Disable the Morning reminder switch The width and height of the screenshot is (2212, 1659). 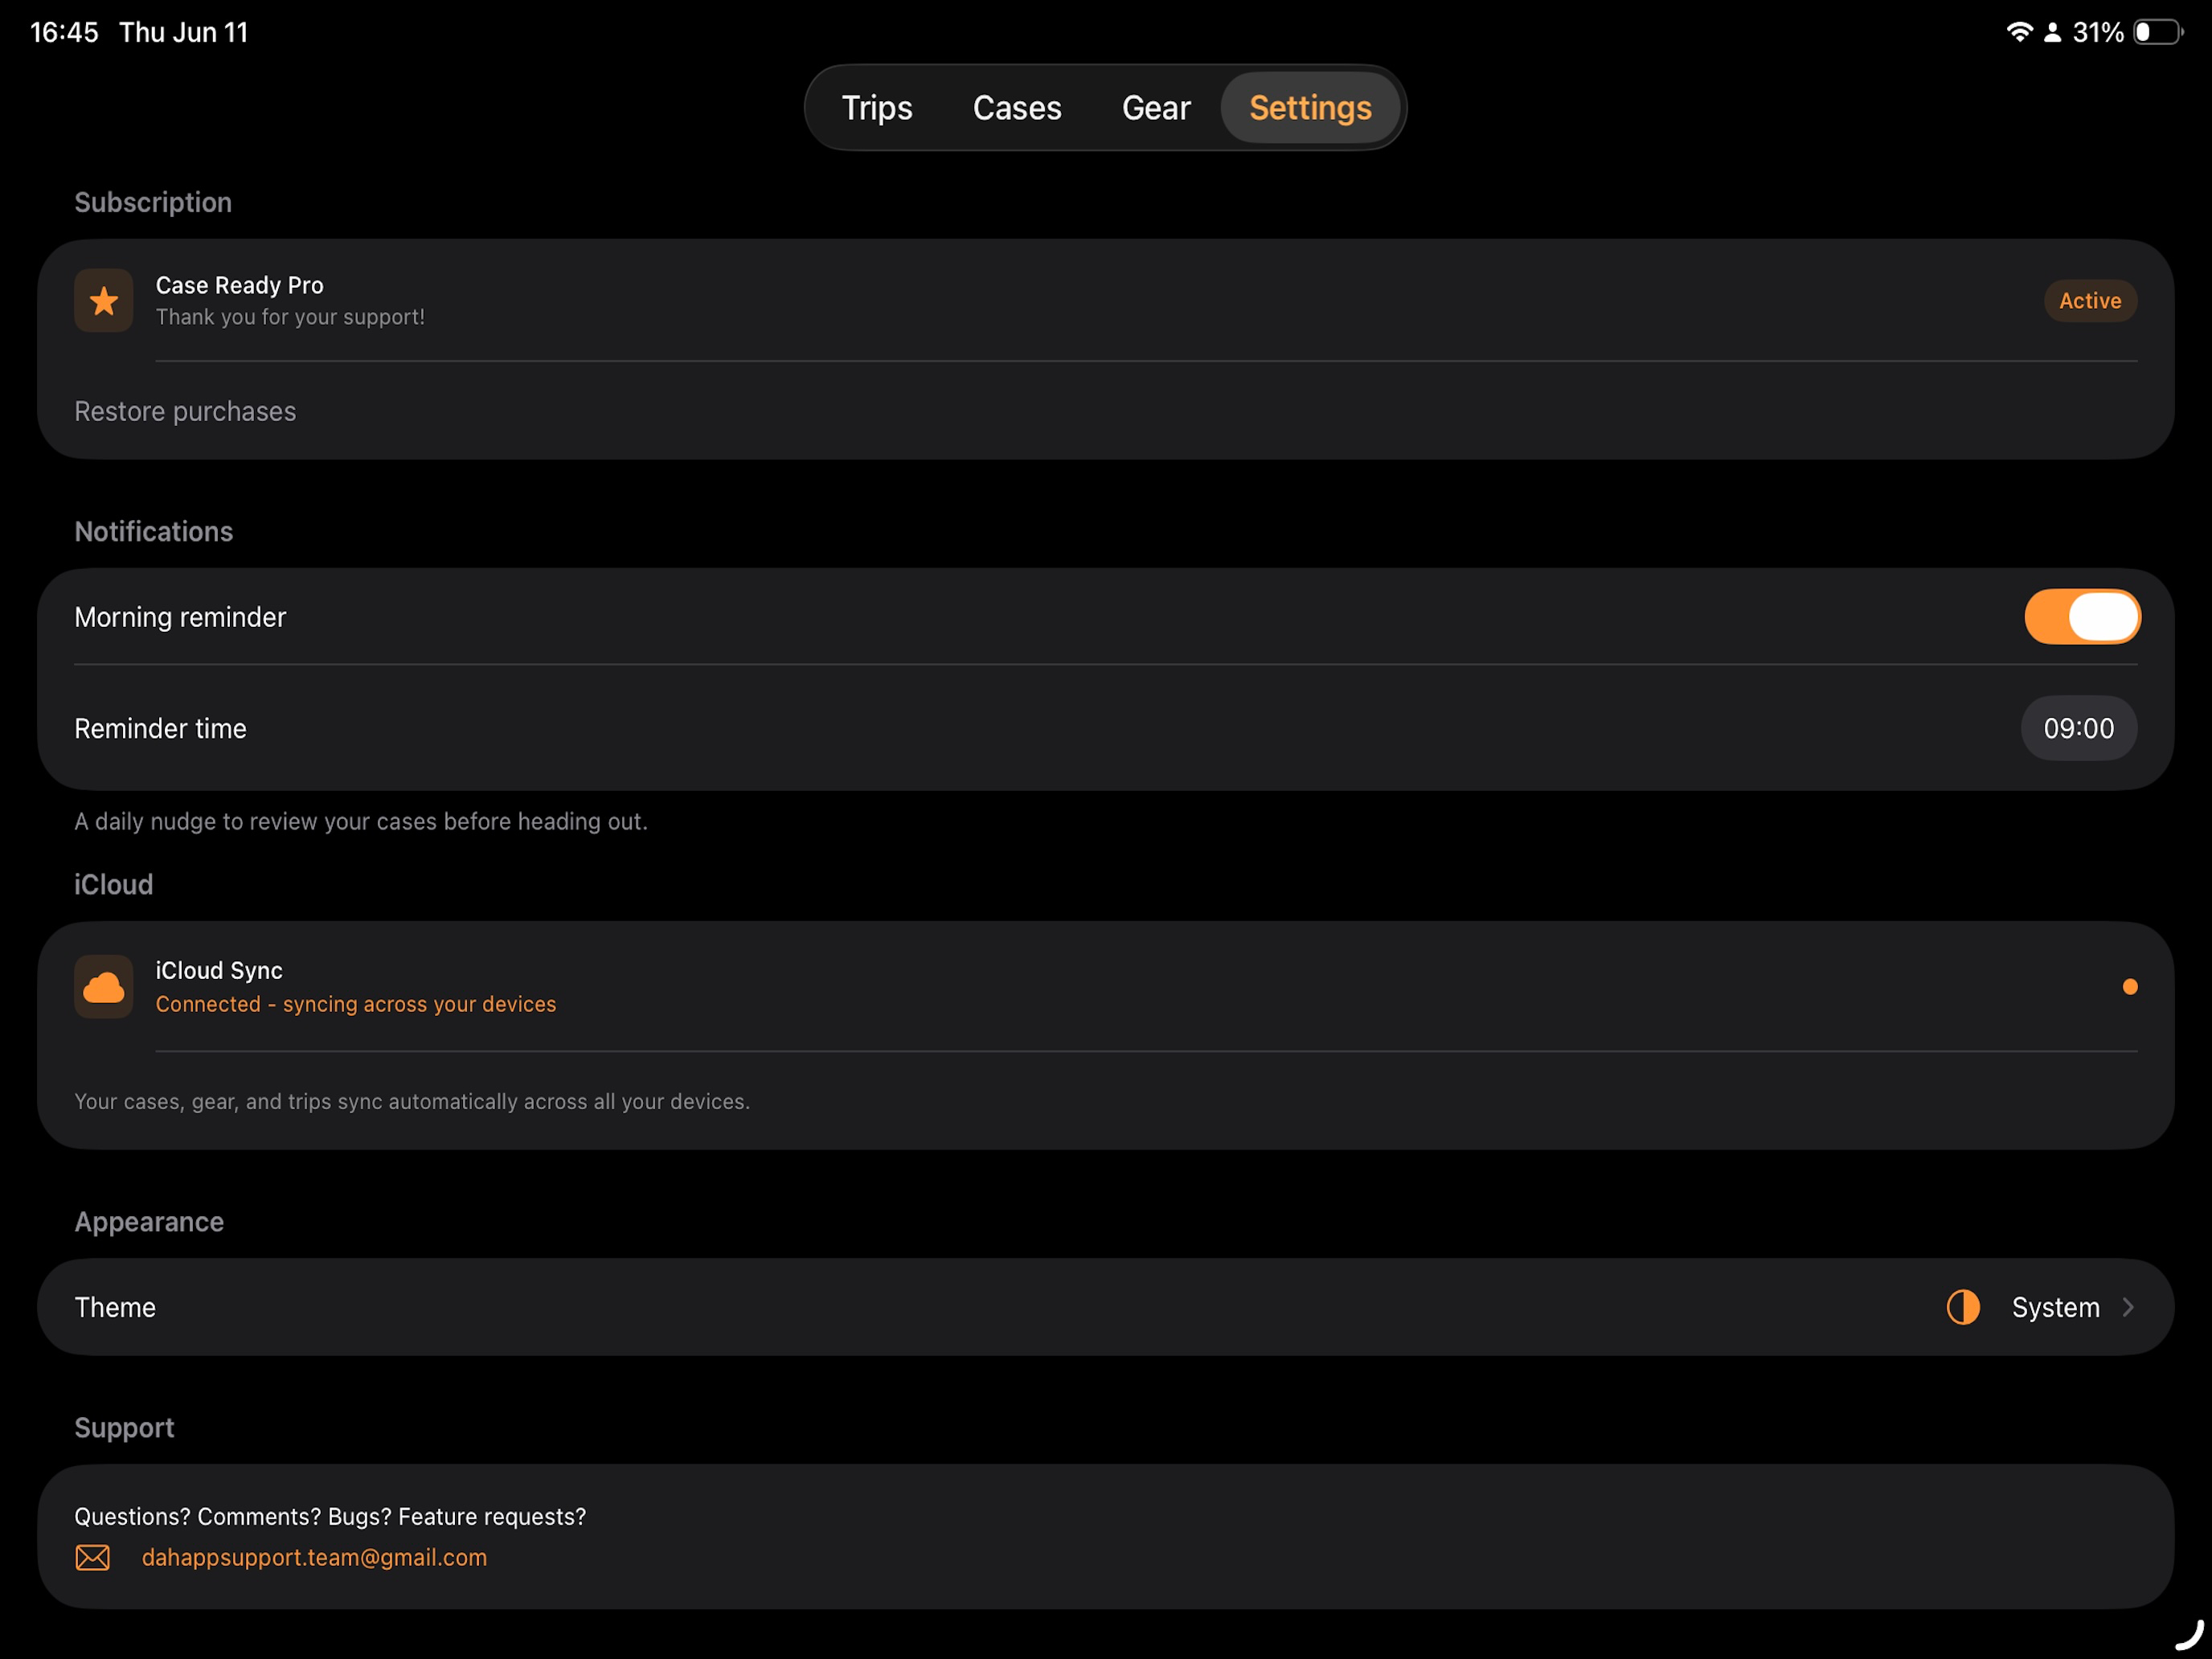2082,616
